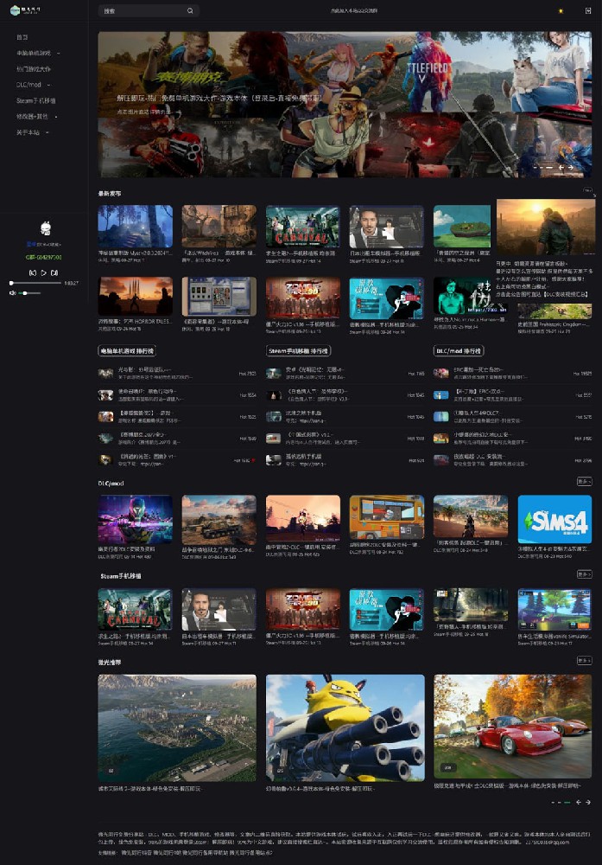Click the small icon beside 赛博朋克 2077 ranking entry
Viewport: 602px width, 865px height.
[x=105, y=438]
